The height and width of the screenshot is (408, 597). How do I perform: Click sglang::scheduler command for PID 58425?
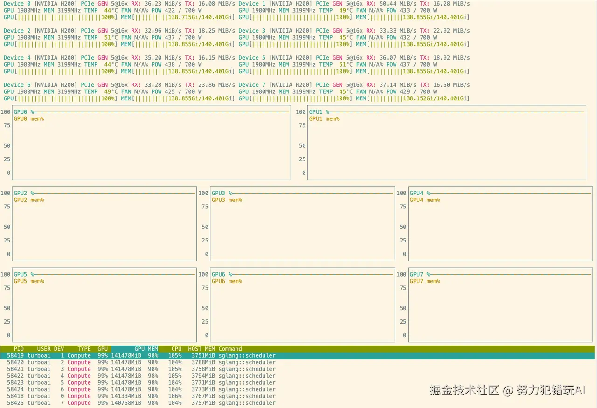[247, 403]
